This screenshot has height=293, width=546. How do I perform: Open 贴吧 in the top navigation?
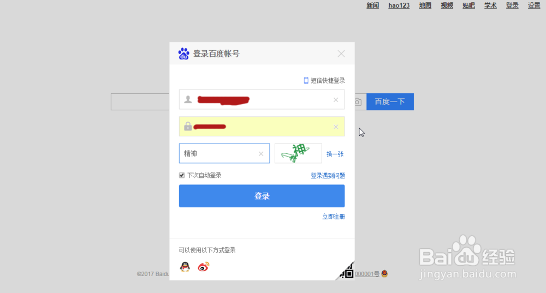pyautogui.click(x=468, y=5)
